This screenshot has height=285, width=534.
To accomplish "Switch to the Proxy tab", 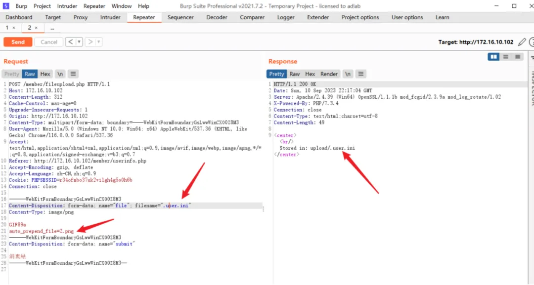I will (81, 17).
